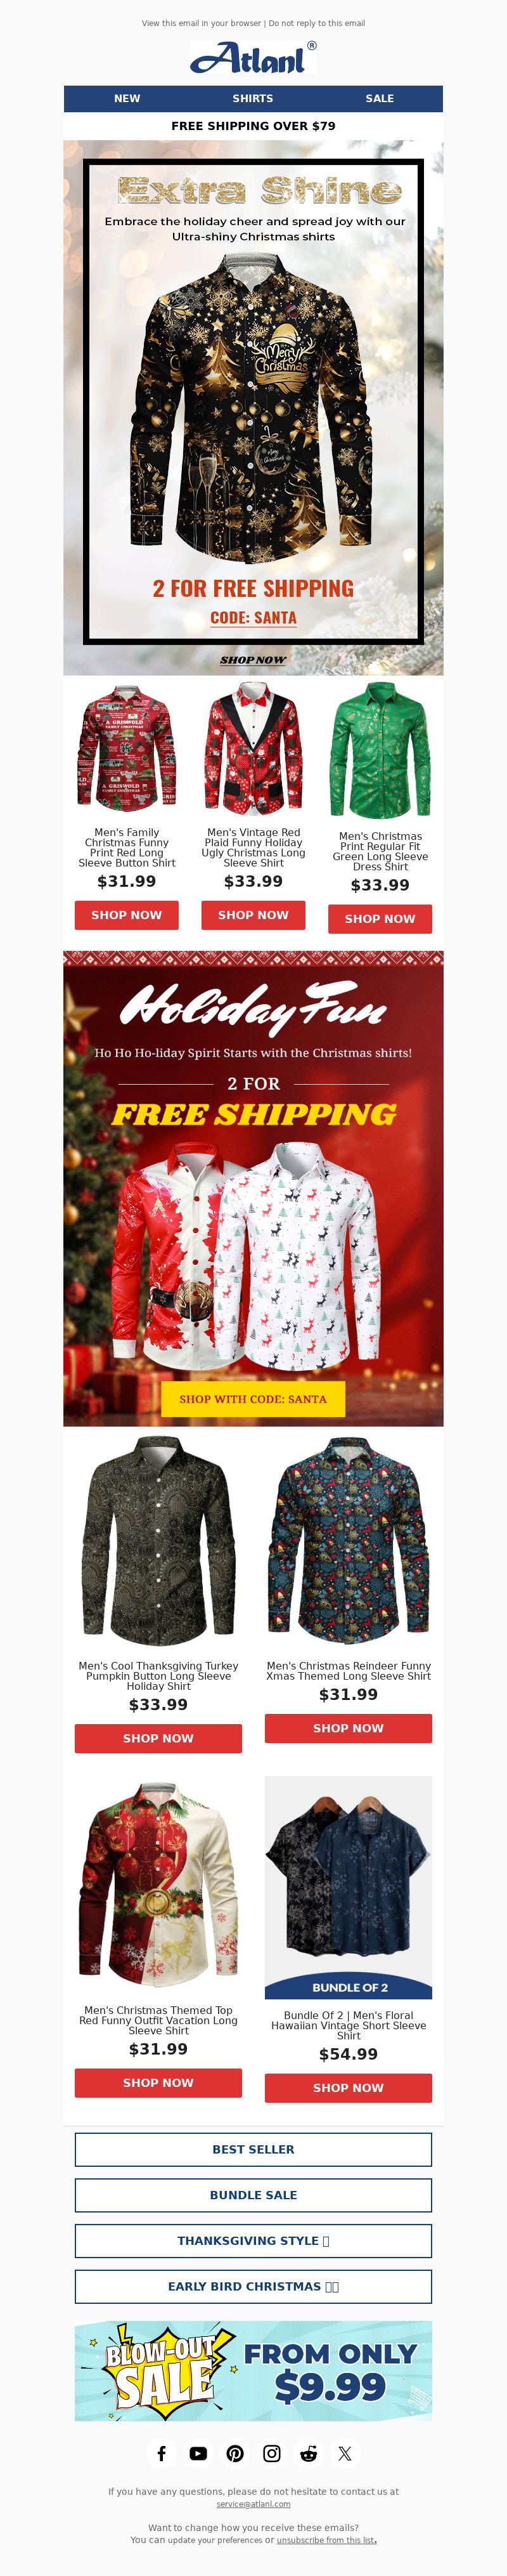
Task: Open the YouTube social icon
Action: coord(198,2453)
